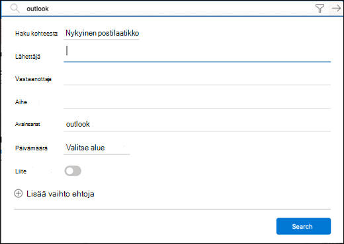Viewport: 344px width, 244px height.
Task: Focus the Aihe input field
Action: [197, 102]
